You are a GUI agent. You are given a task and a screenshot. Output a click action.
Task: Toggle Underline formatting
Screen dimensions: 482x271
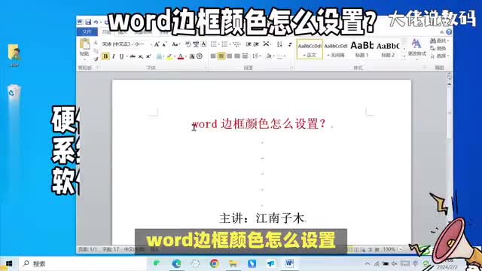tap(121, 56)
